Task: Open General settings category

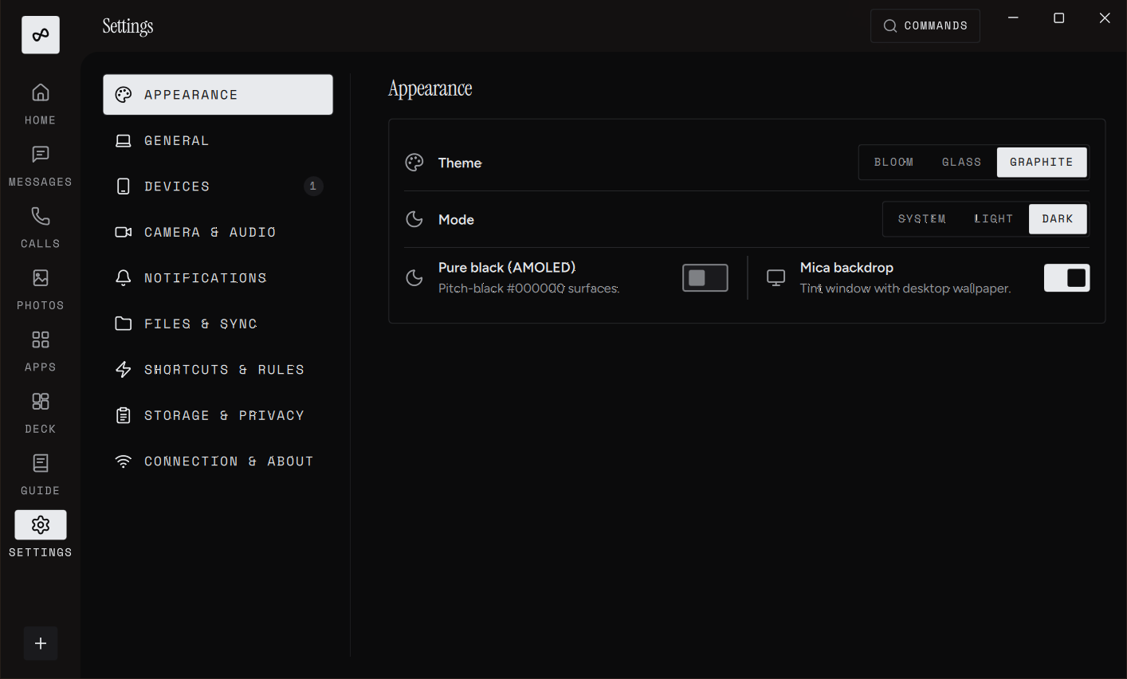Action: [x=218, y=140]
